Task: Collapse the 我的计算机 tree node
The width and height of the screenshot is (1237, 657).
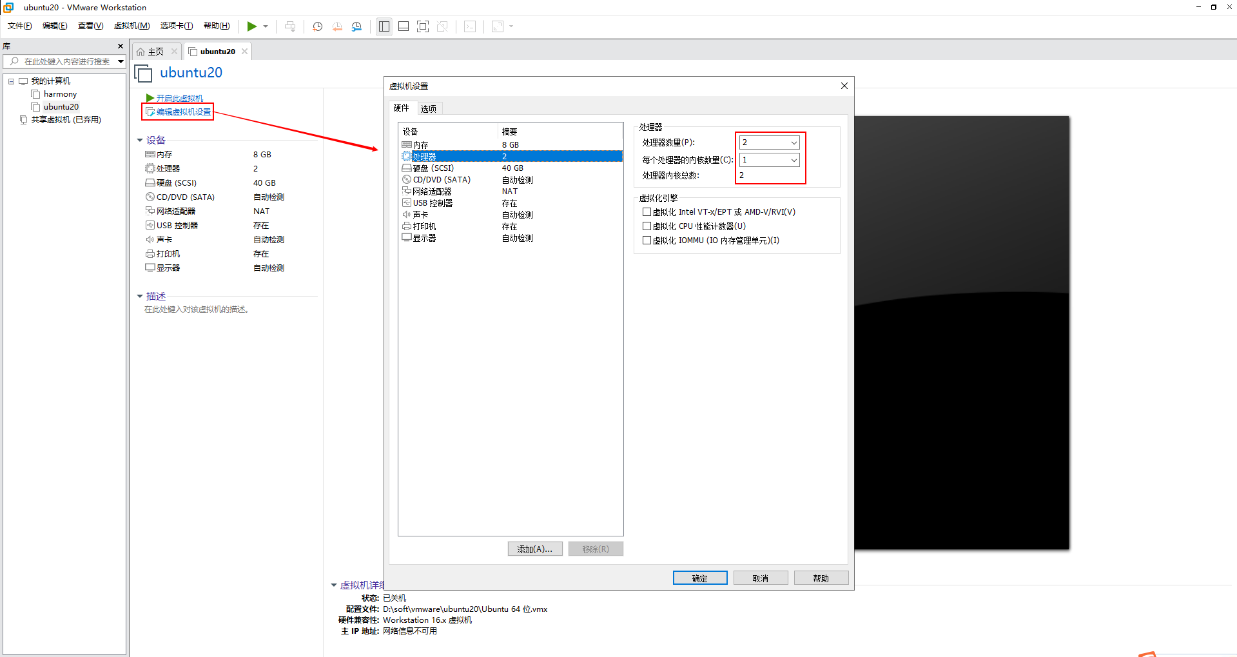Action: click(11, 81)
